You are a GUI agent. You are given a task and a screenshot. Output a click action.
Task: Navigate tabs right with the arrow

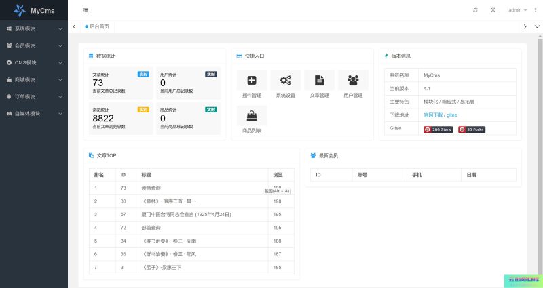[525, 26]
